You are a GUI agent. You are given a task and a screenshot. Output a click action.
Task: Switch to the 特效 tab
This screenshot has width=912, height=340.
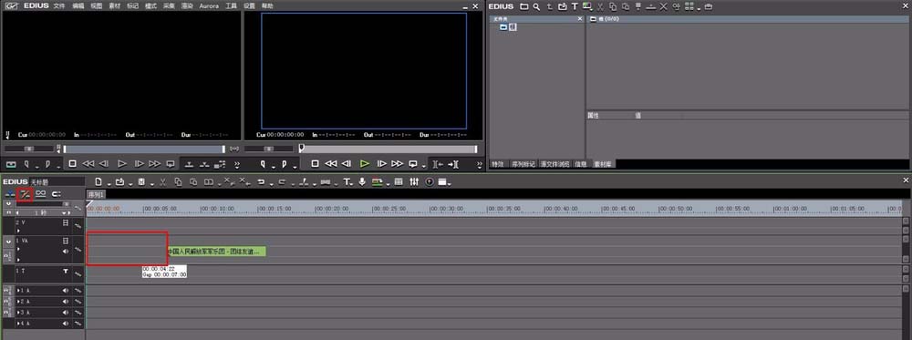tap(498, 164)
